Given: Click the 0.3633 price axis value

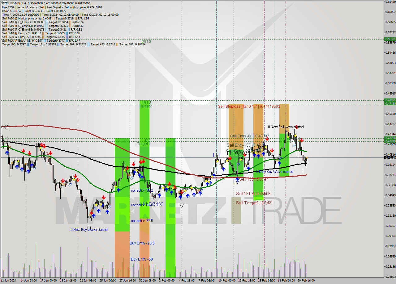Looking at the screenshot, I should tap(390, 185).
